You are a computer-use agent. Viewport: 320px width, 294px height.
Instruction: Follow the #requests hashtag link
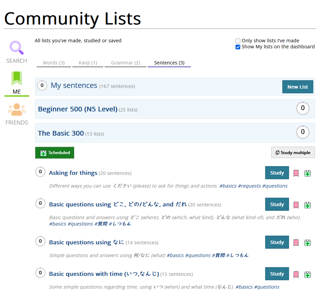click(249, 186)
